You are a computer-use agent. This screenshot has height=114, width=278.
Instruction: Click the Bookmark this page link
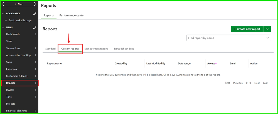(x=20, y=20)
